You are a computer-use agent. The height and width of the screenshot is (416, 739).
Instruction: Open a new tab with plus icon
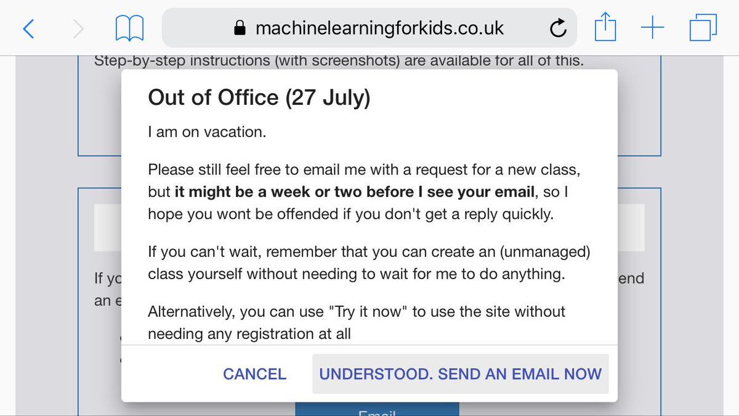click(x=652, y=28)
